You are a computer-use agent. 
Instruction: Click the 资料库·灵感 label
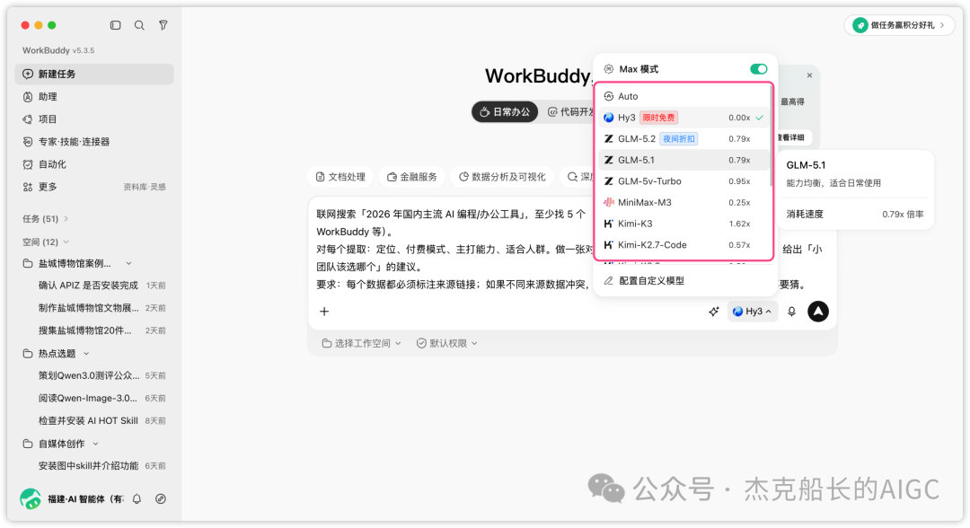point(144,188)
